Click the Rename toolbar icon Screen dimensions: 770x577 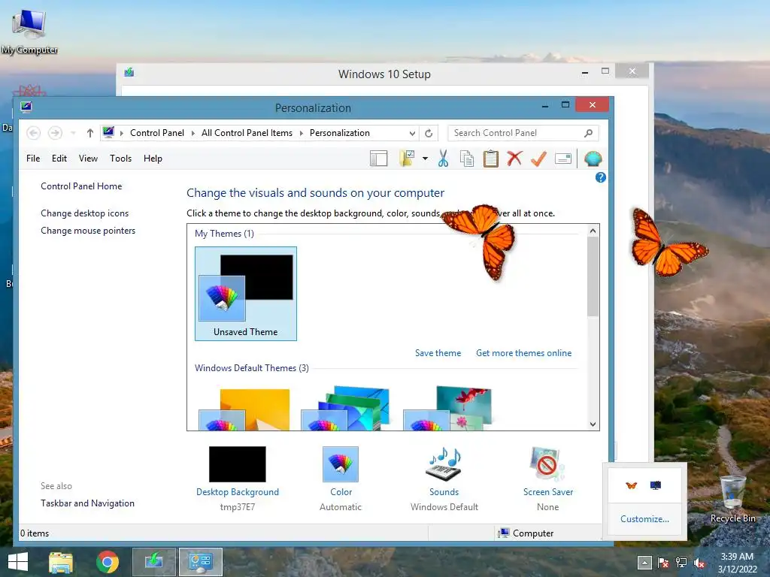point(562,159)
